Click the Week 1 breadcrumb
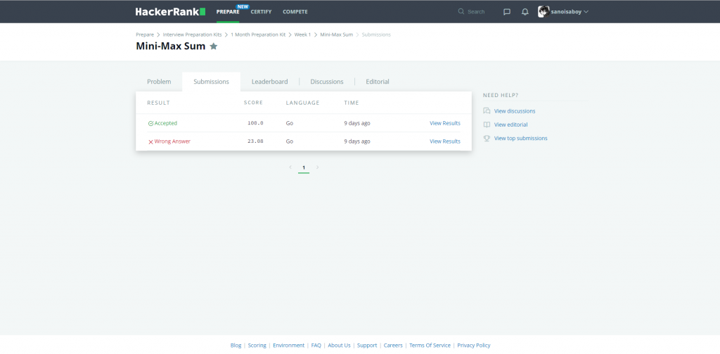Screen dimensions: 720x354 click(302, 34)
